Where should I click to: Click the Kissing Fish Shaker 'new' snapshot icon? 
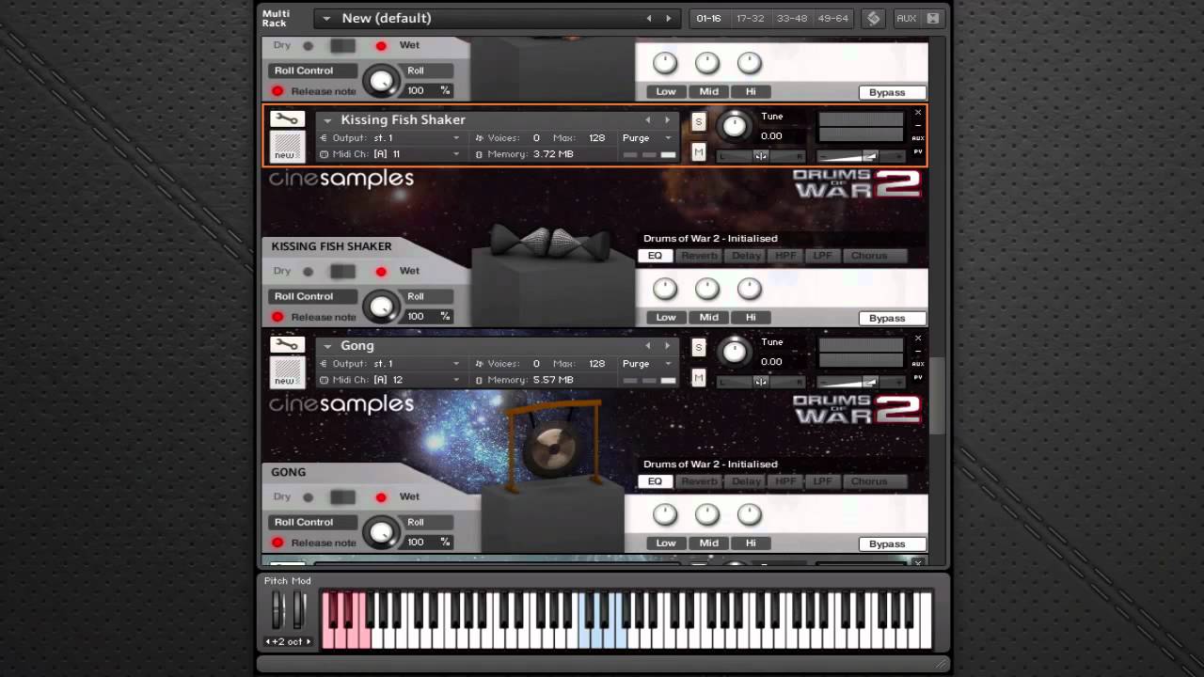click(287, 147)
